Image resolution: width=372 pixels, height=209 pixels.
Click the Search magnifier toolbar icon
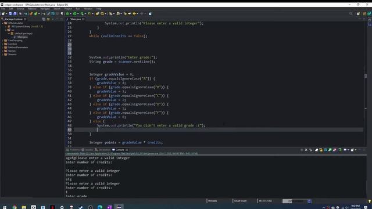click(102, 14)
